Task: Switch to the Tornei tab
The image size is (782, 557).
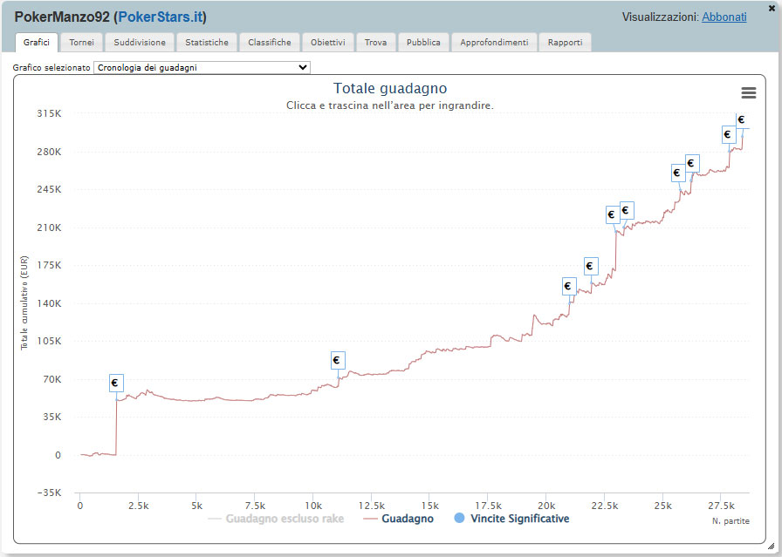Action: coord(82,43)
